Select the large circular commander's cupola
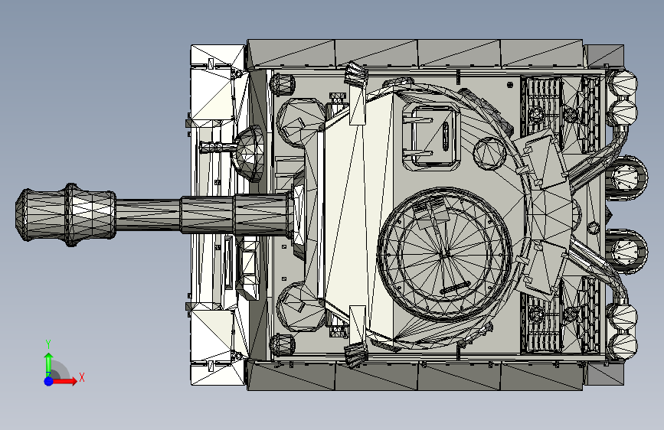Image resolution: width=664 pixels, height=430 pixels. pyautogui.click(x=445, y=253)
